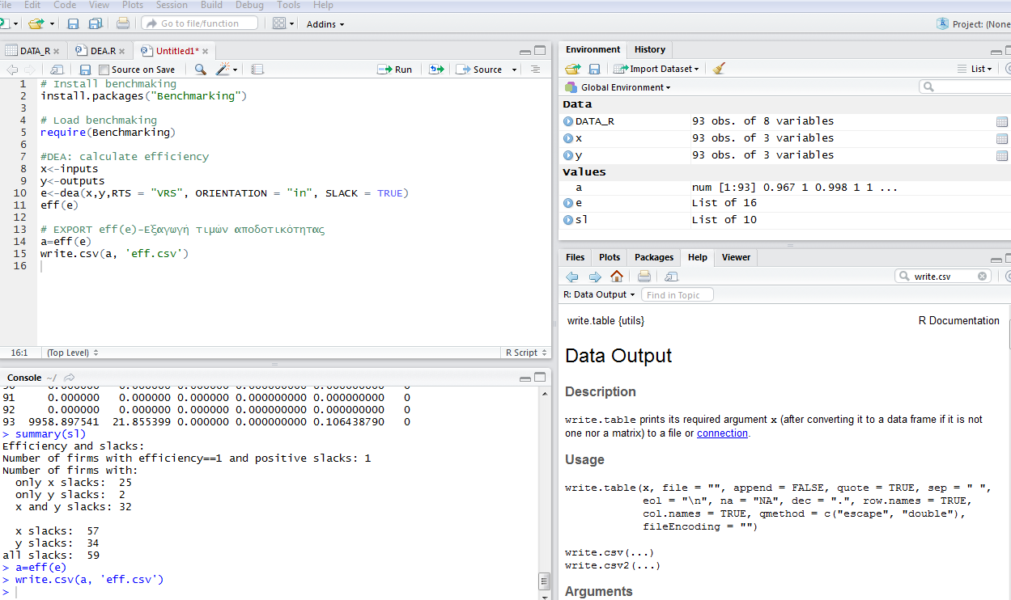1011x600 pixels.
Task: Open the x data frame grid viewer
Action: (1002, 138)
